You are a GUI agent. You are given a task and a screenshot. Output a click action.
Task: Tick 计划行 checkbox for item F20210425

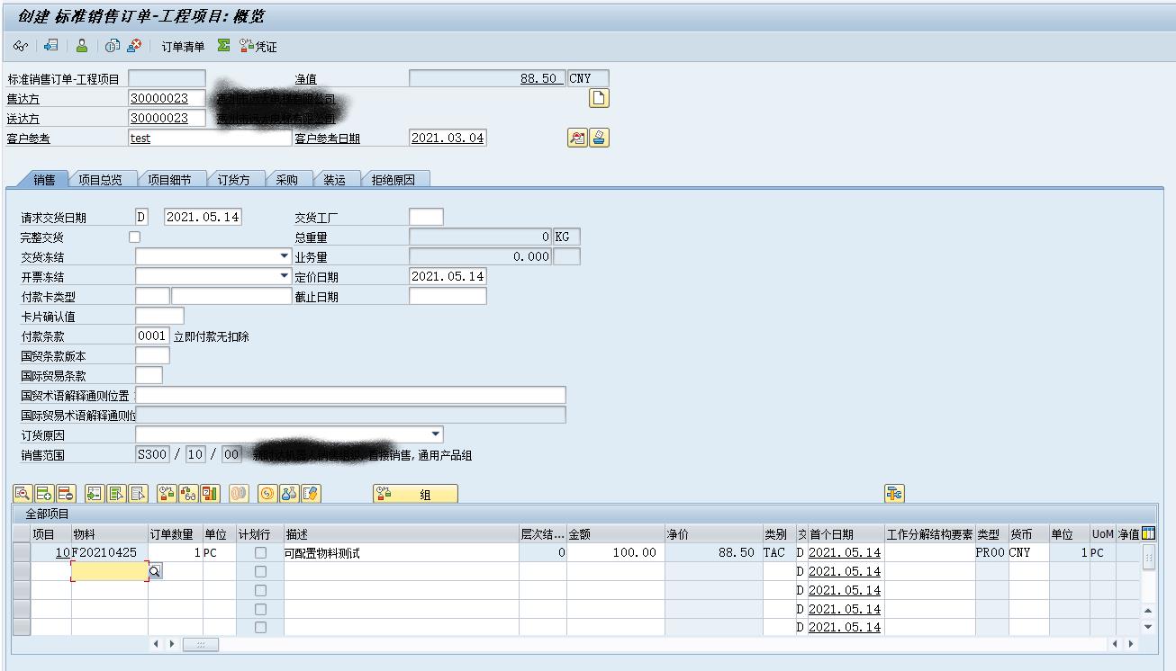click(260, 552)
